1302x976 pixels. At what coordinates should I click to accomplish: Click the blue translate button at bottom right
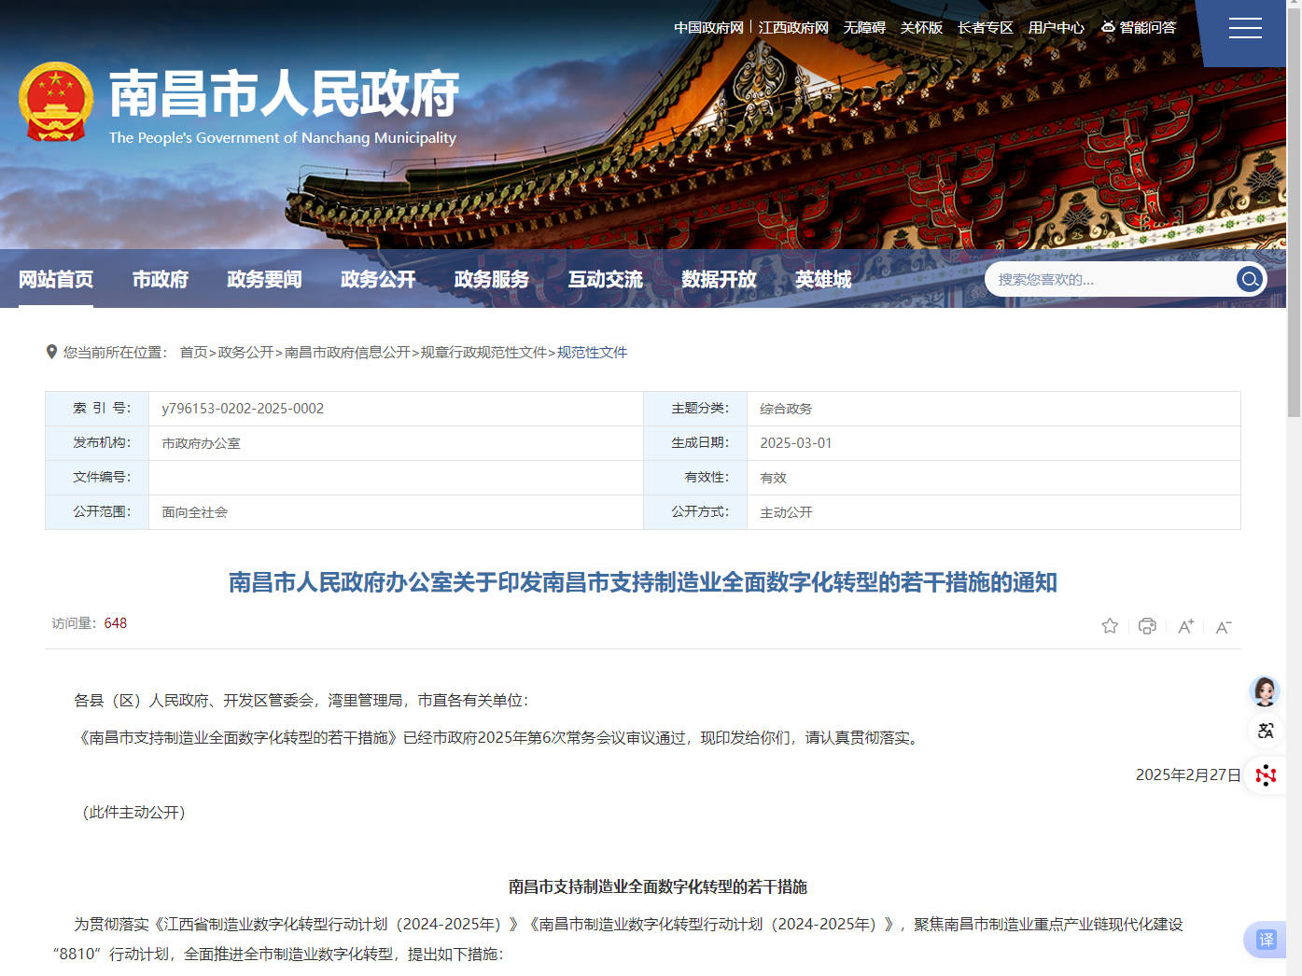(1265, 940)
